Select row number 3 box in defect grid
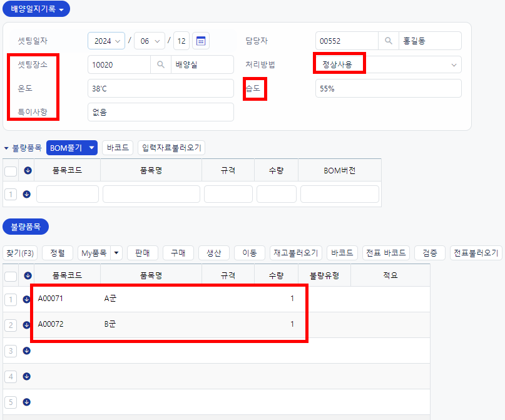Image resolution: width=505 pixels, height=420 pixels. [11, 351]
